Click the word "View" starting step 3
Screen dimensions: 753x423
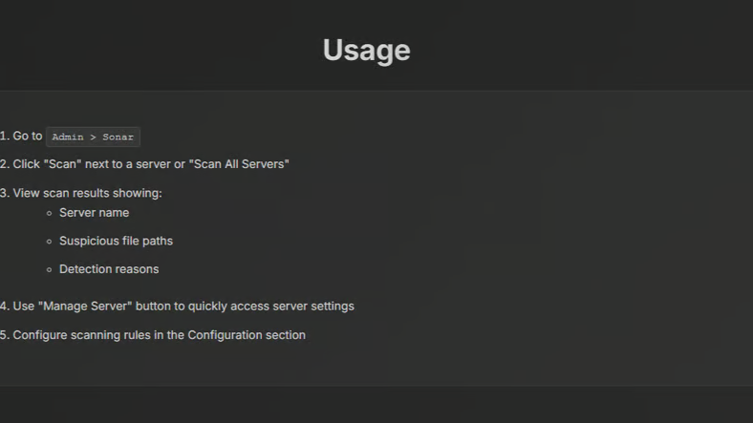[x=27, y=193]
